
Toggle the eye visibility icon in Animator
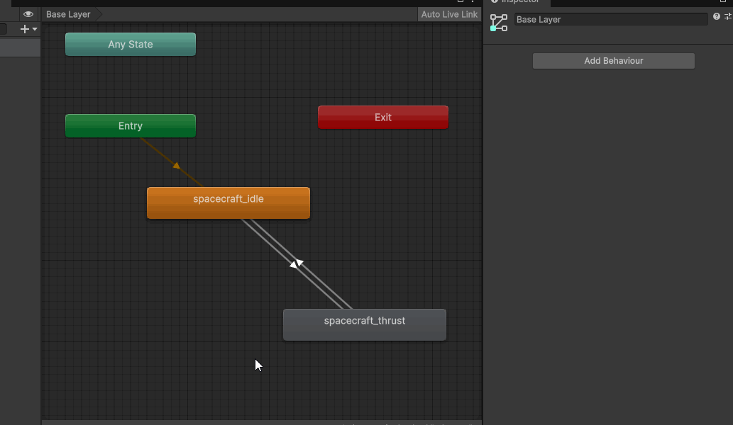click(28, 14)
